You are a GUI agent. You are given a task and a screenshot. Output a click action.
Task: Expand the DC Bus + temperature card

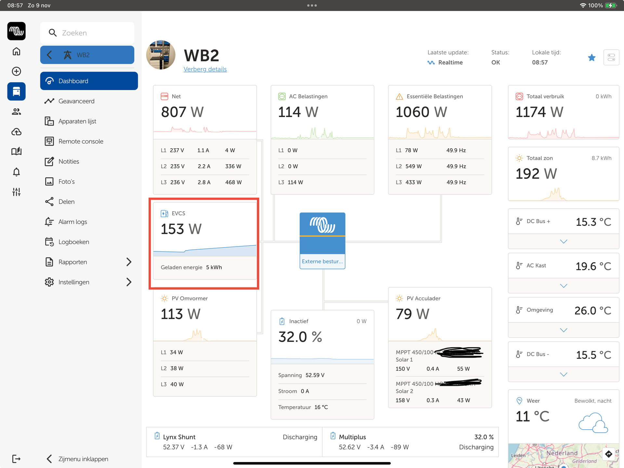pyautogui.click(x=563, y=241)
